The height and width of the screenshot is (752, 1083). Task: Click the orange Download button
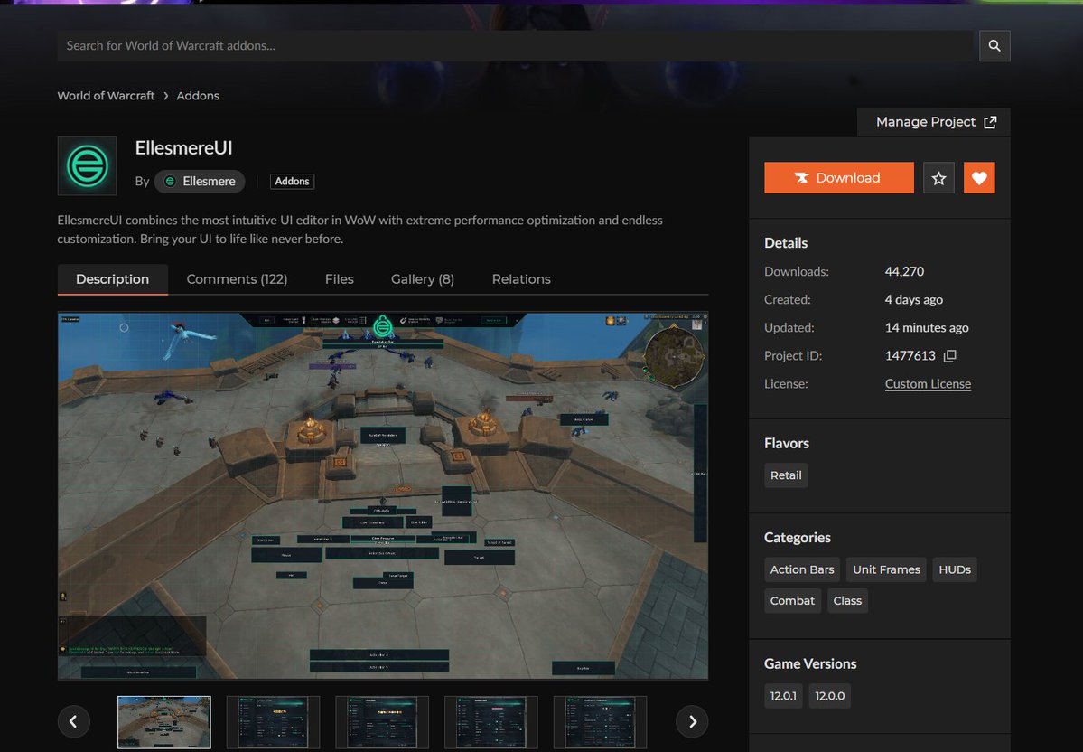point(838,178)
